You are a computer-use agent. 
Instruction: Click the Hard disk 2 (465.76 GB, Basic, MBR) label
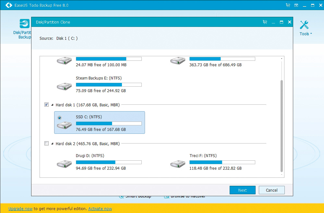point(88,144)
